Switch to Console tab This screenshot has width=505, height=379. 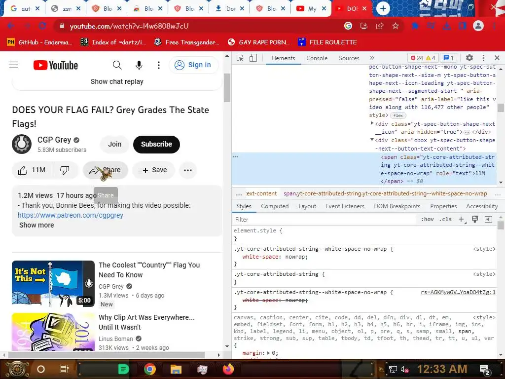(x=317, y=58)
